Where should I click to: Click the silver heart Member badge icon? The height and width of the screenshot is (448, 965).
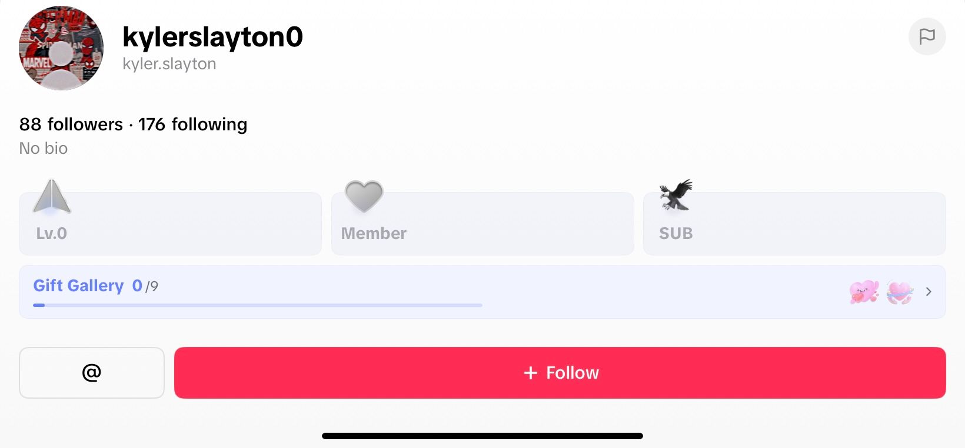click(x=364, y=196)
